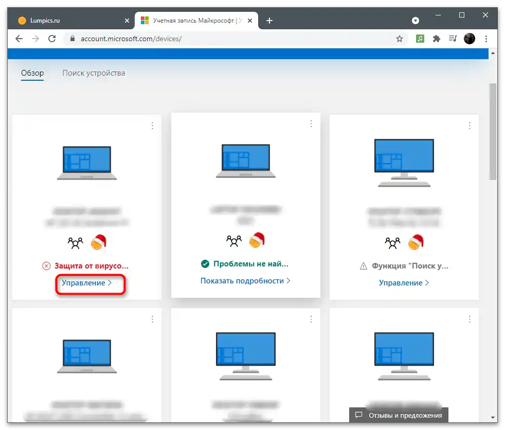Click the Проблемы не най... status text
The image size is (505, 430).
(x=251, y=264)
